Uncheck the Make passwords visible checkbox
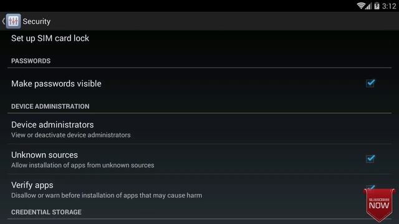399x224 pixels. [370, 83]
